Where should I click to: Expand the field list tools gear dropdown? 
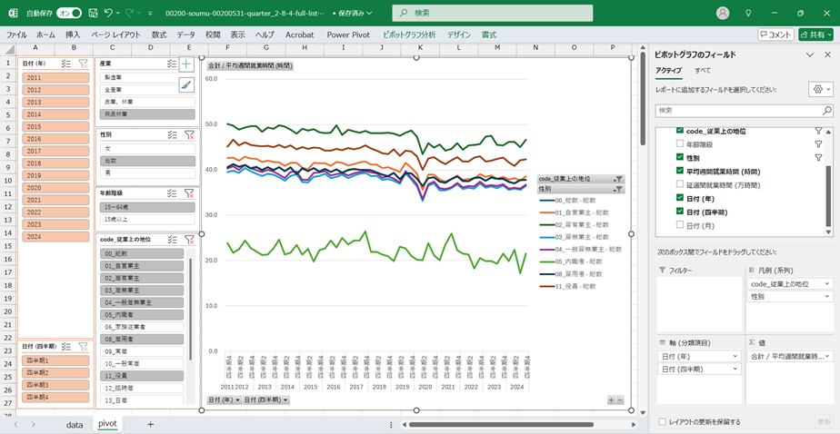[821, 90]
